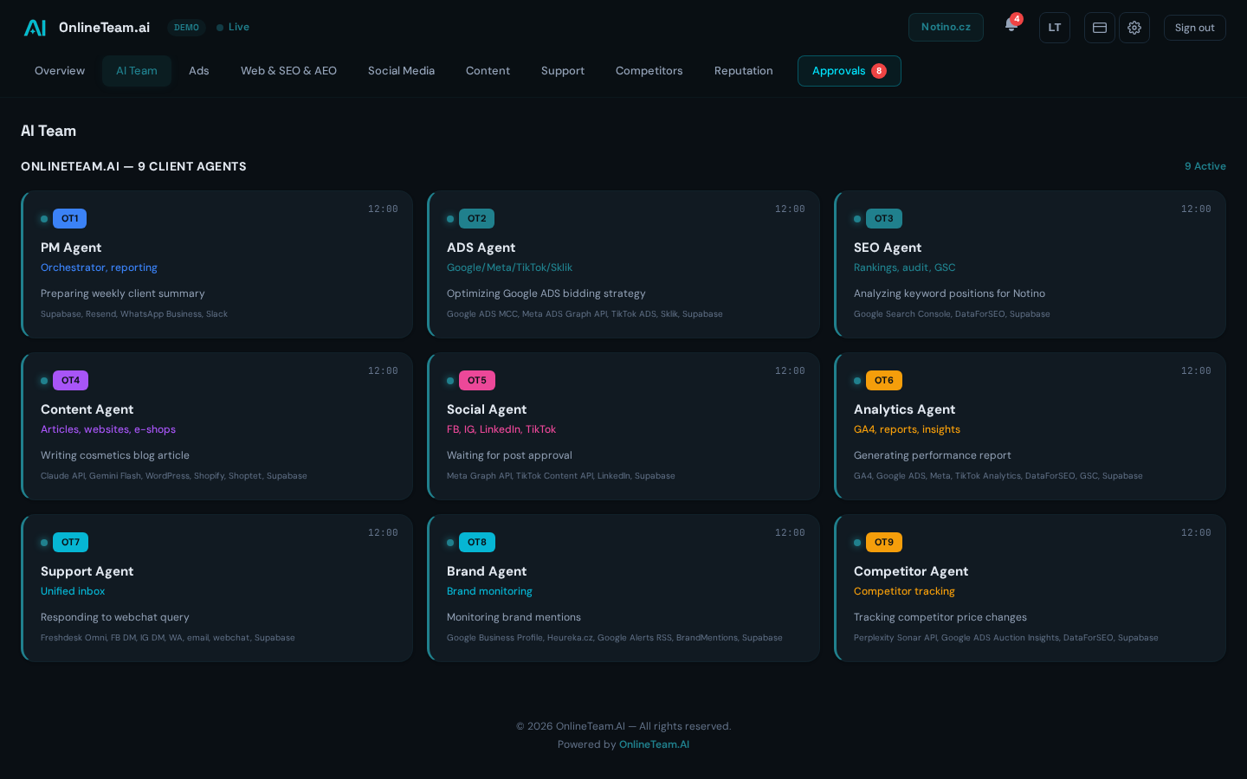Select the AI Team tab
Image resolution: width=1247 pixels, height=779 pixels.
point(137,71)
